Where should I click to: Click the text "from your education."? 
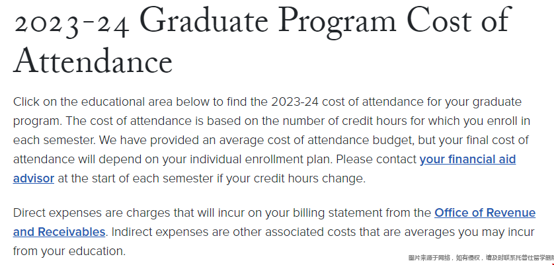[x=69, y=252]
